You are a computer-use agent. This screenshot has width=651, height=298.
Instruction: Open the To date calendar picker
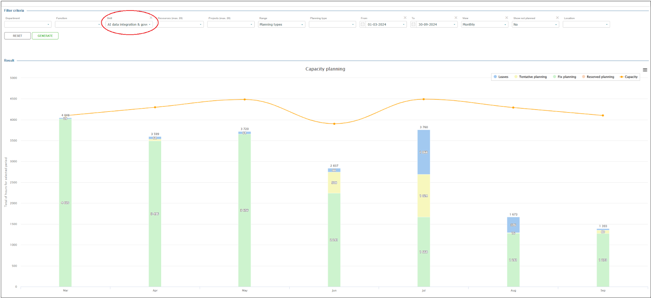point(413,24)
